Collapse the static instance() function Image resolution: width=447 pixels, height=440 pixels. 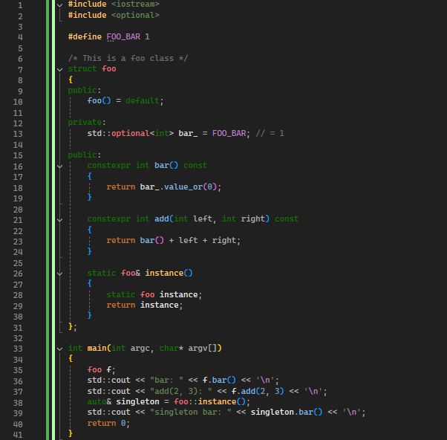pos(60,274)
